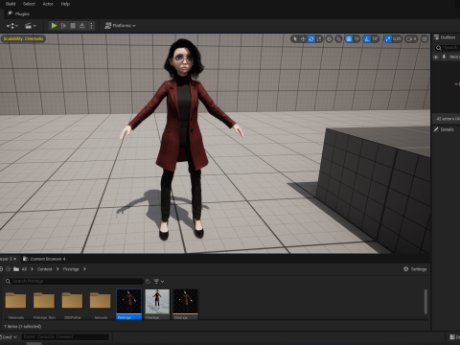Open the scale snap 0.25 value dropdown
Screen dimensions: 460x345
tap(397, 39)
